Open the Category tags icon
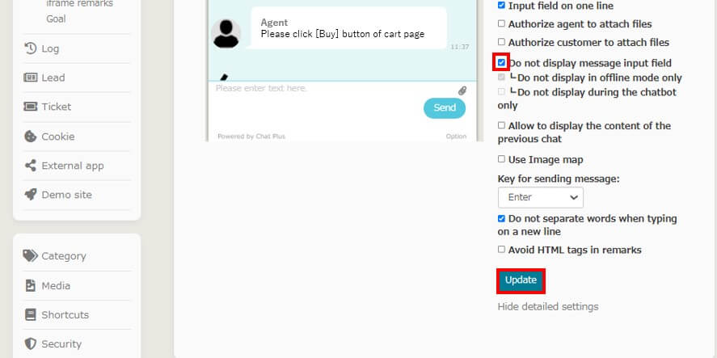 click(30, 255)
